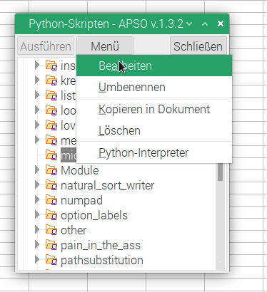
Task: Click title bar up-chevron button
Action: pos(205,24)
